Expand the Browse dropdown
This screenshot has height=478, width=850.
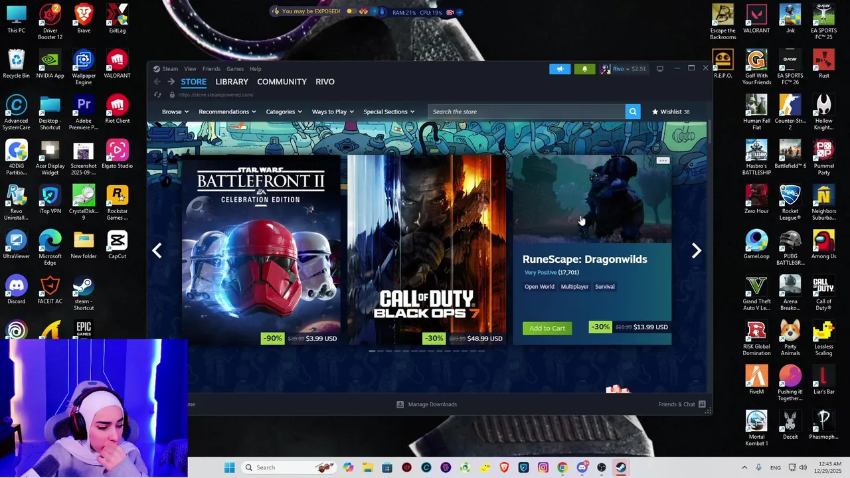tap(175, 112)
